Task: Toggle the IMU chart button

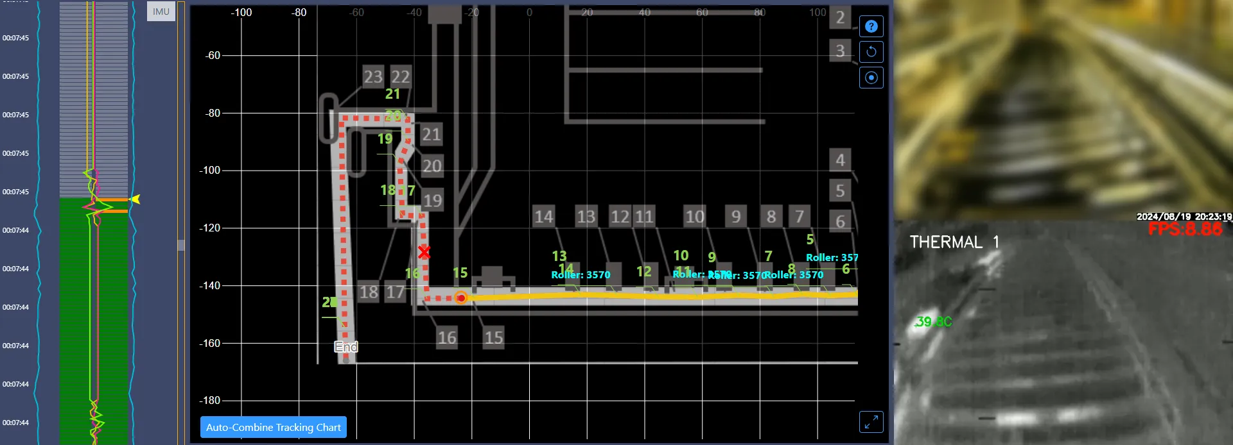Action: click(x=161, y=12)
